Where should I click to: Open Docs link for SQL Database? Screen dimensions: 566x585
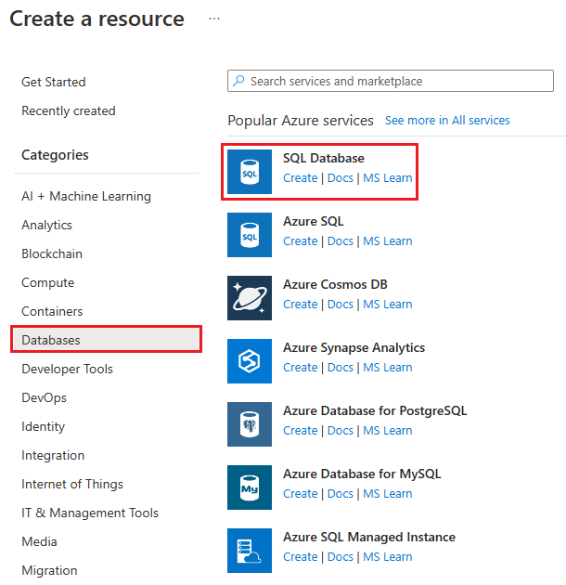tap(340, 178)
